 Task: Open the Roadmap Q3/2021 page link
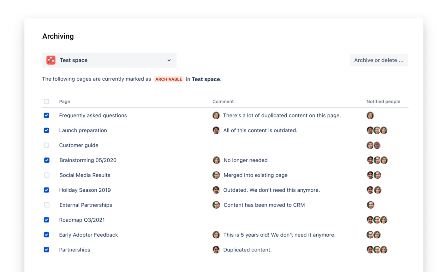pyautogui.click(x=82, y=220)
